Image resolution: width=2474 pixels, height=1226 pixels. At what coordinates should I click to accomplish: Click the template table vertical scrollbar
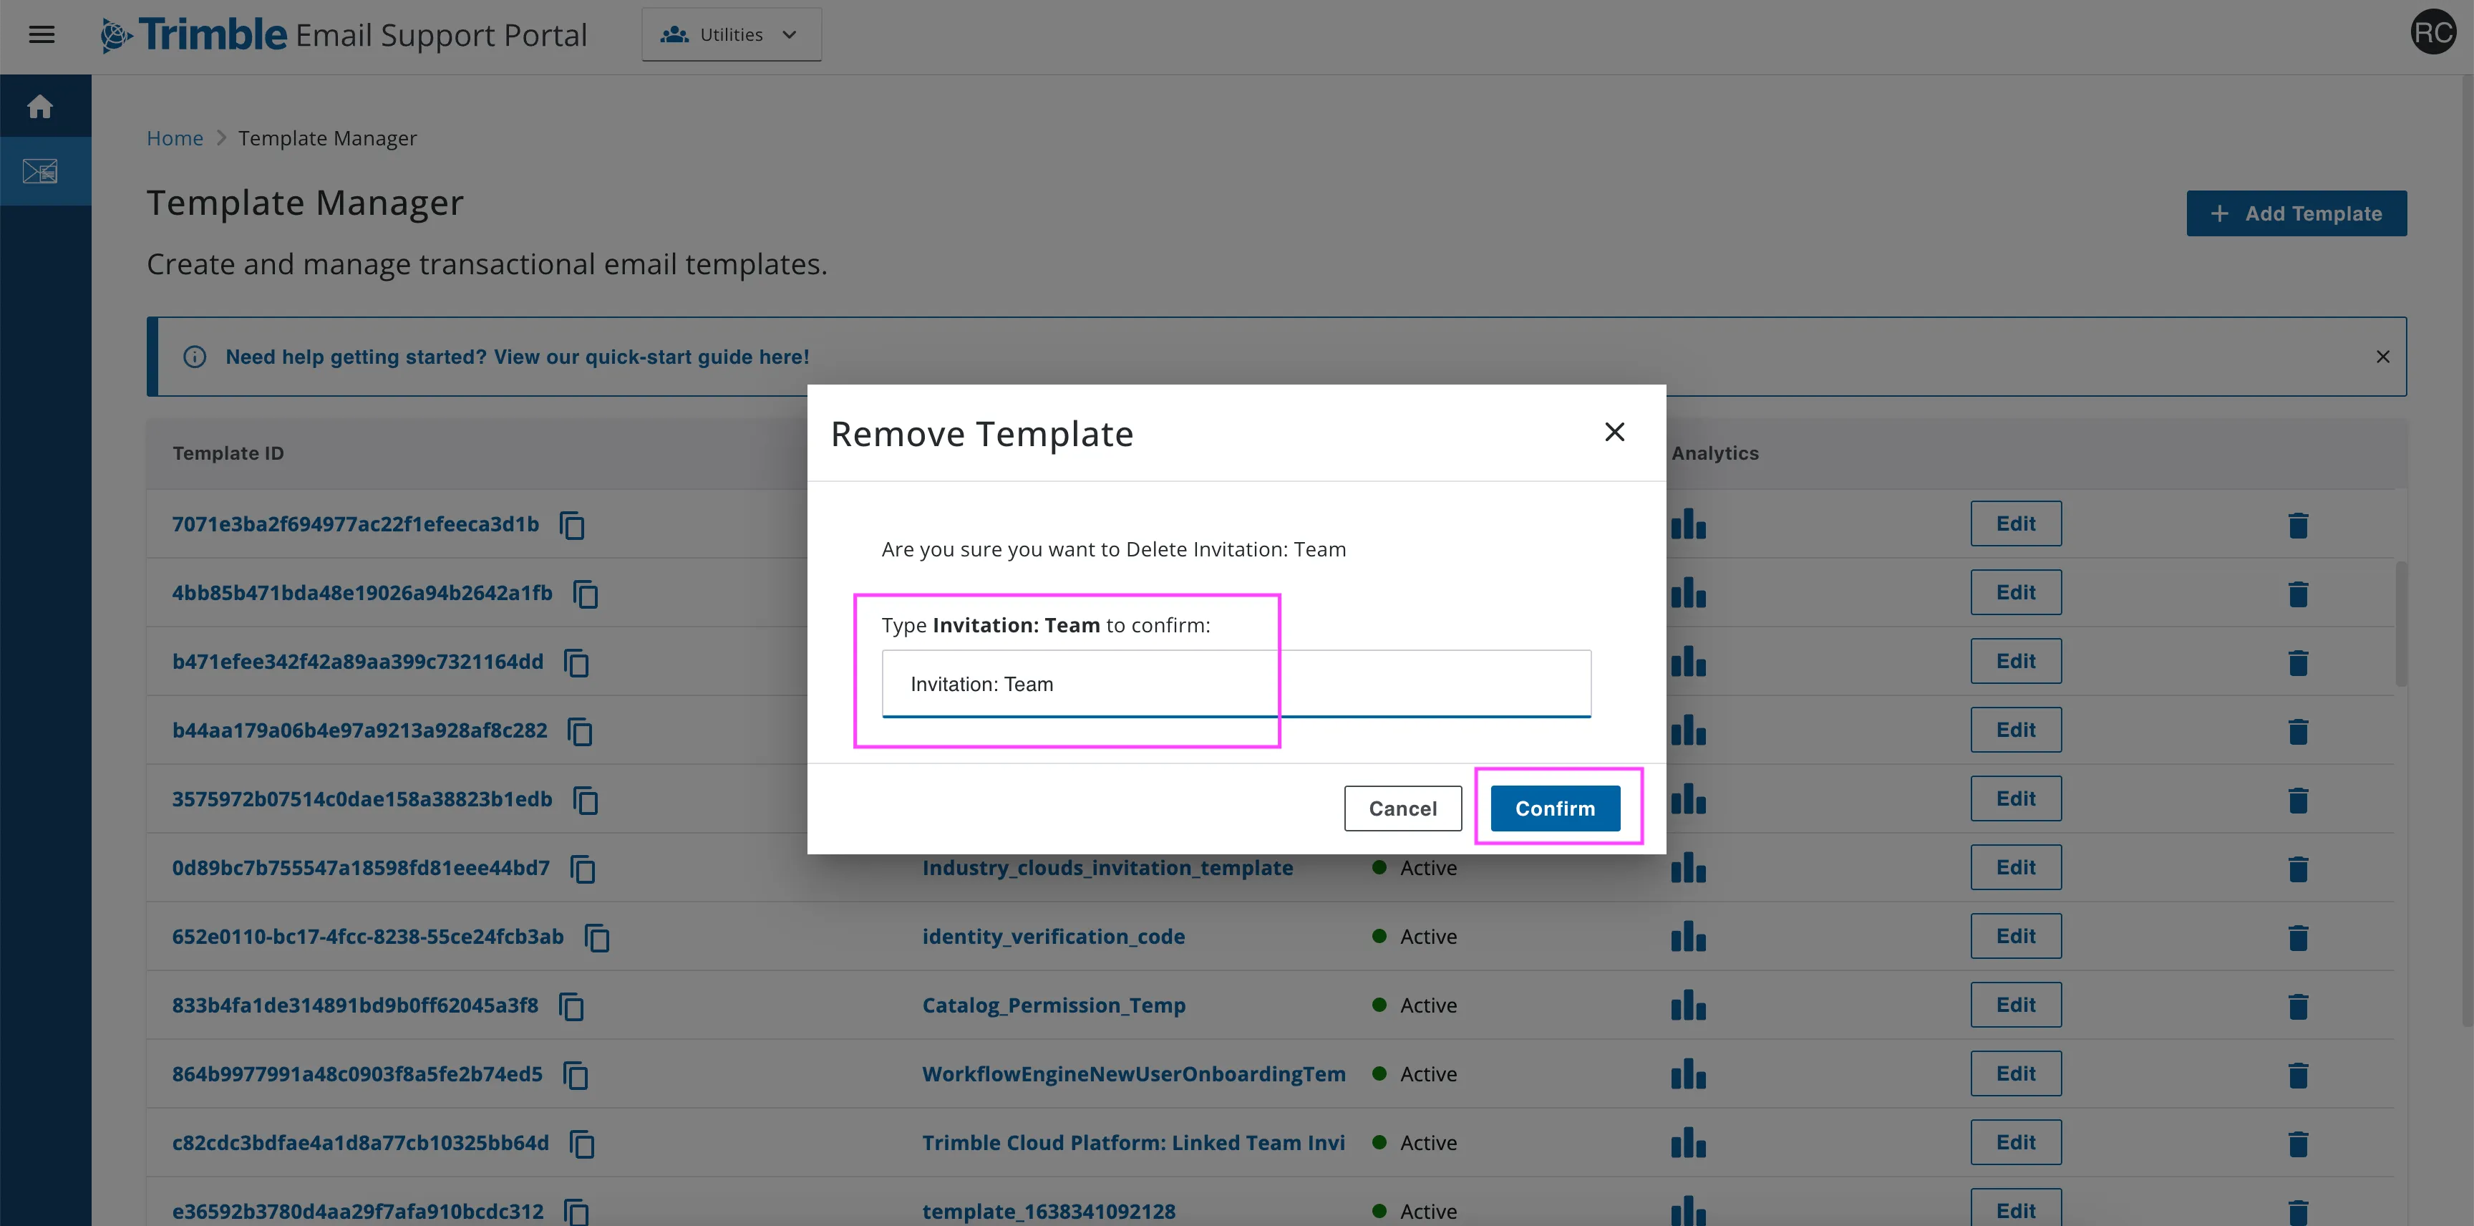click(2401, 624)
